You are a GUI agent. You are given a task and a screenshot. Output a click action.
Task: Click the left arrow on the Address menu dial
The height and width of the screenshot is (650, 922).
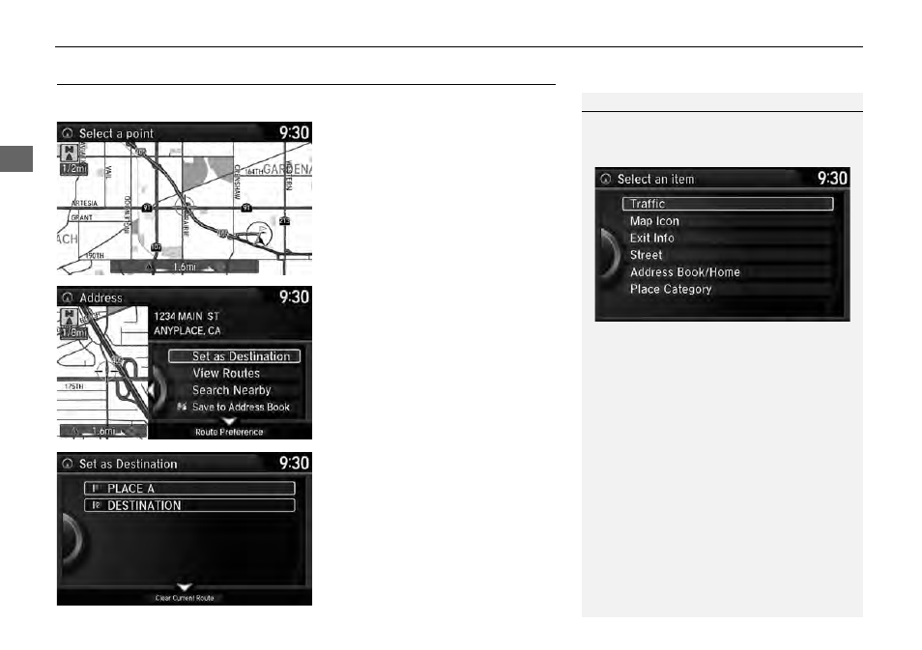pos(151,389)
